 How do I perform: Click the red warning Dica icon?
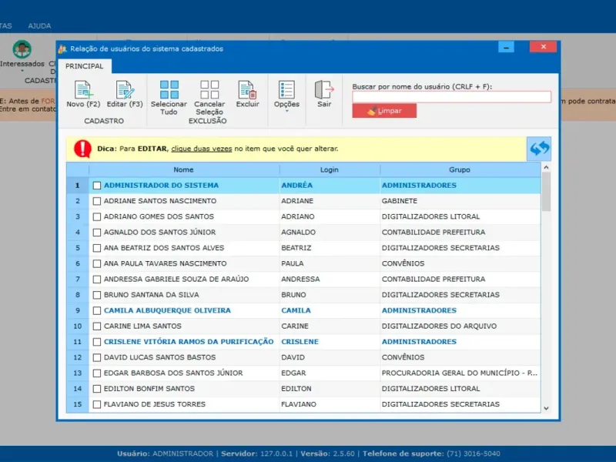[x=83, y=149]
